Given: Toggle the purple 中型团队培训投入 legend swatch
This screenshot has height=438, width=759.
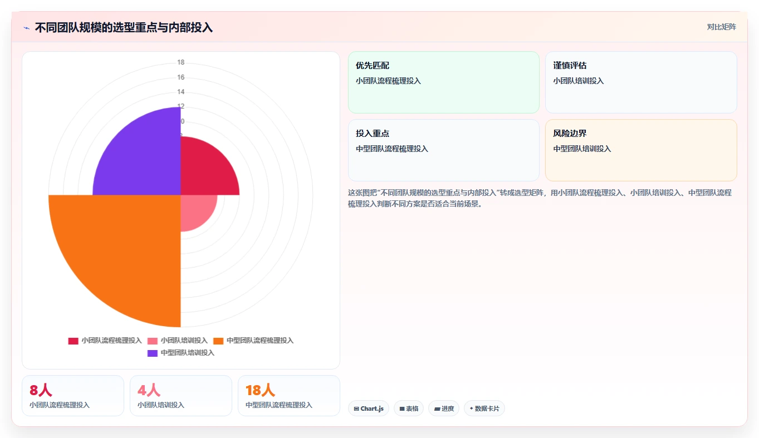Looking at the screenshot, I should [x=153, y=353].
